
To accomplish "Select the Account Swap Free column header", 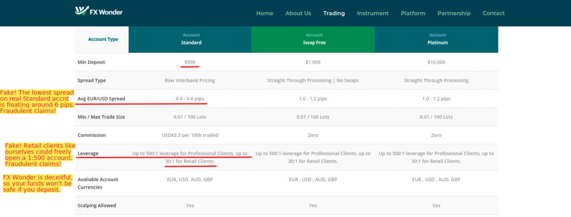I will pos(313,40).
